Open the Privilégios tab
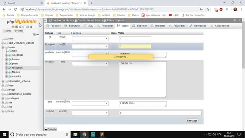The image size is (245, 138). (x=177, y=26)
